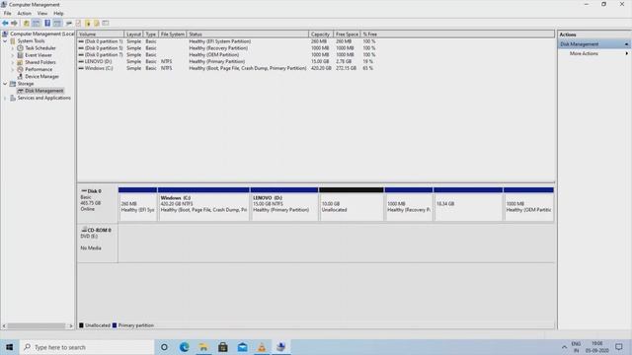Click the CD-ROM 0 label panel
The height and width of the screenshot is (355, 632).
click(98, 244)
